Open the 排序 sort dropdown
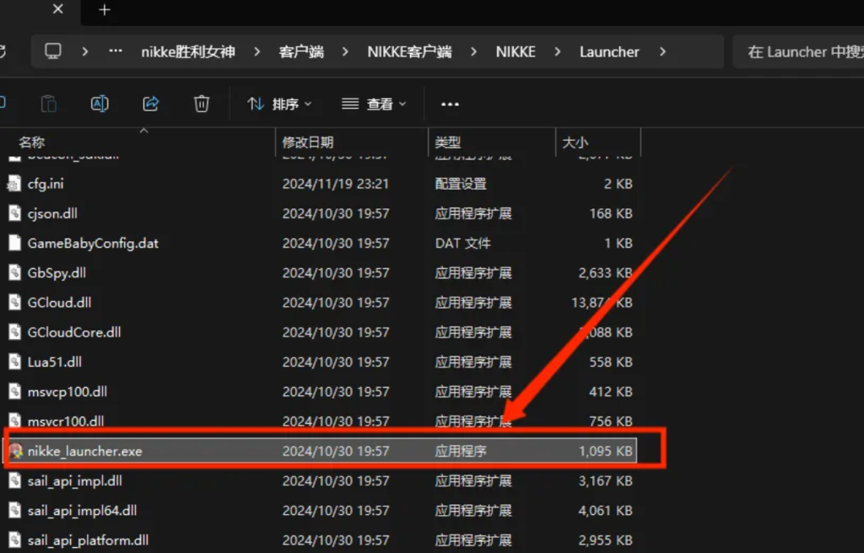The width and height of the screenshot is (864, 553). 279,104
